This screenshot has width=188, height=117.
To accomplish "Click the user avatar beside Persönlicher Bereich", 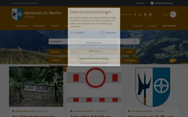I will 152,3.
